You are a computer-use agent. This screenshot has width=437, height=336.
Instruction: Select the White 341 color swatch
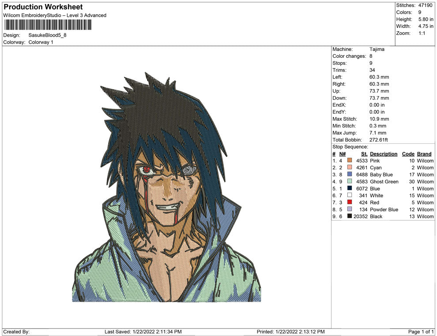point(350,195)
